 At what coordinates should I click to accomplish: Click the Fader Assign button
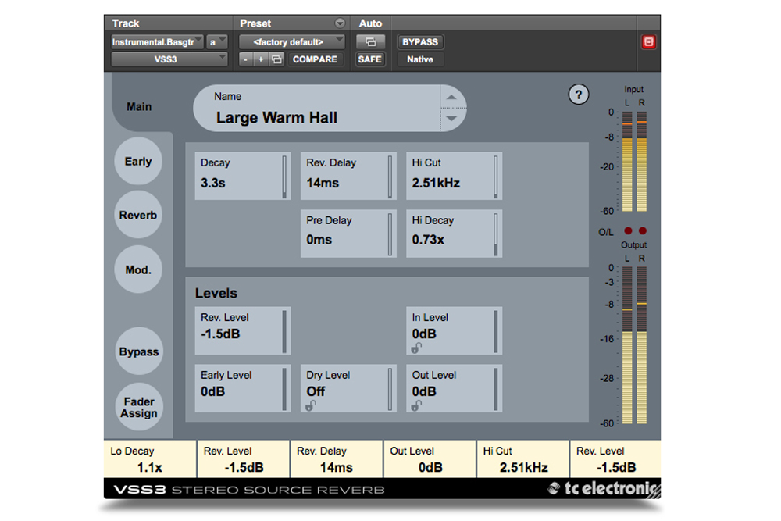coord(138,408)
